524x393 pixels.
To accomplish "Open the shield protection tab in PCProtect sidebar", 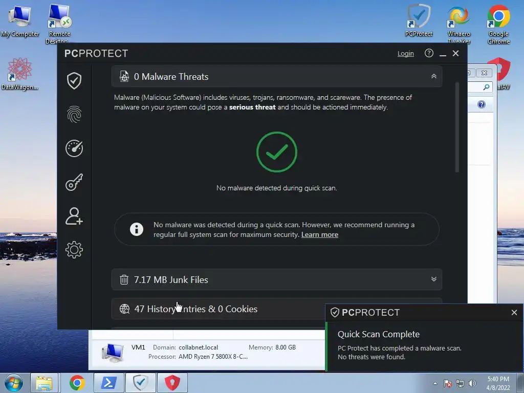I will pos(74,81).
